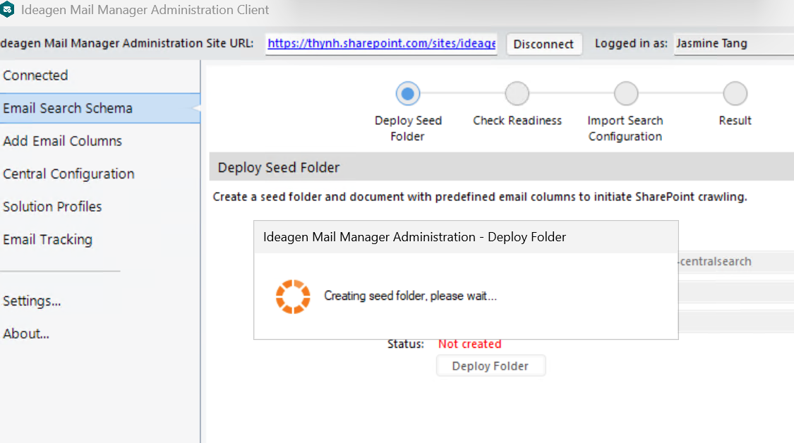Switch to Solution Profiles

coord(52,207)
